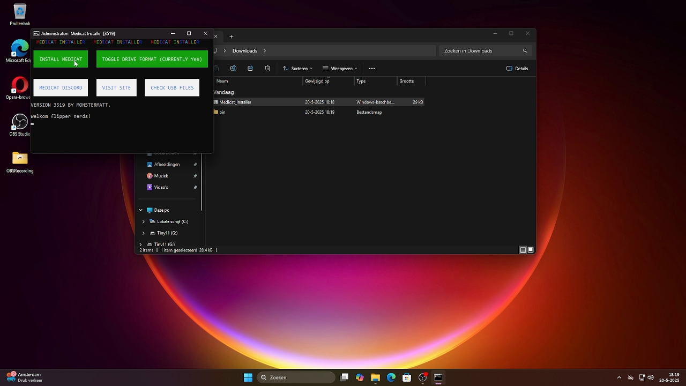Click the Delete trash icon in Explorer
The height and width of the screenshot is (386, 686).
pyautogui.click(x=267, y=69)
